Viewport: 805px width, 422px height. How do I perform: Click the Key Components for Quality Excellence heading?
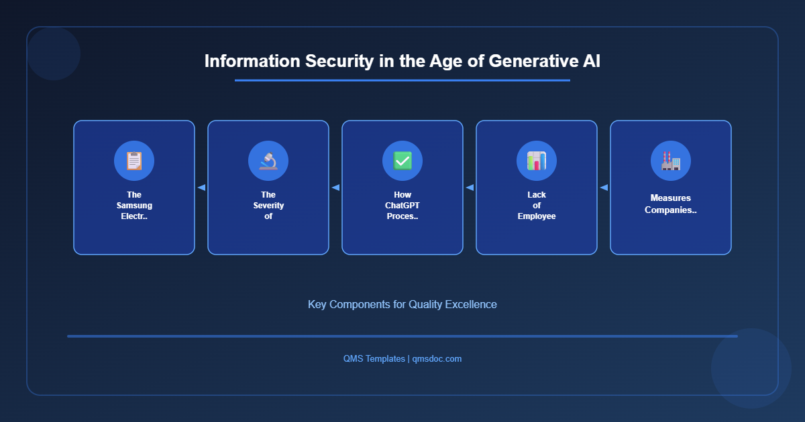[x=402, y=304]
